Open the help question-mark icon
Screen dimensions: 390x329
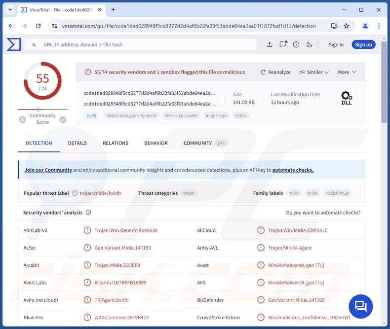tap(296, 44)
